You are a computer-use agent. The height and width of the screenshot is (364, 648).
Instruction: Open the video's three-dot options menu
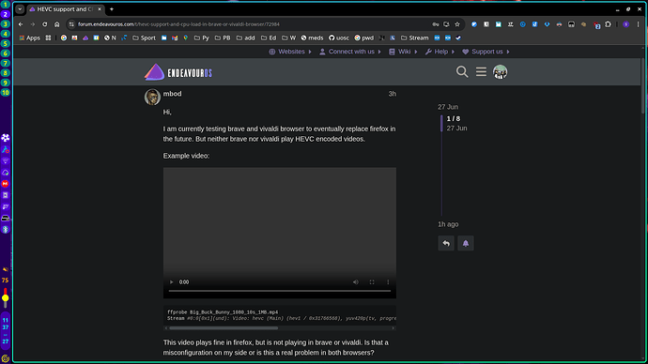coord(388,282)
